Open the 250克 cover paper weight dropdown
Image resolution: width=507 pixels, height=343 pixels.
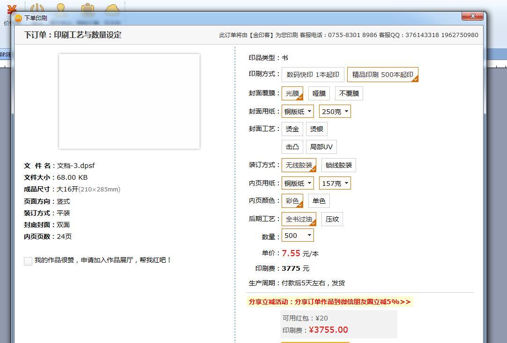click(335, 111)
